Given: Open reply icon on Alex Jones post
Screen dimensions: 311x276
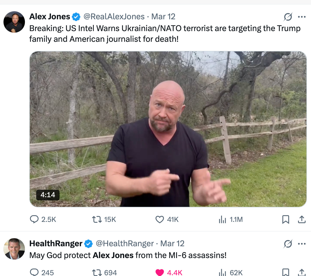Looking at the screenshot, I should [x=34, y=219].
